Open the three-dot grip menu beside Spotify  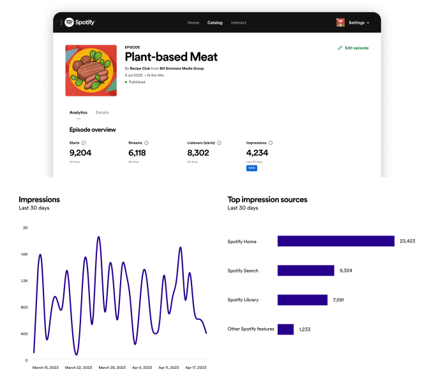coord(61,22)
